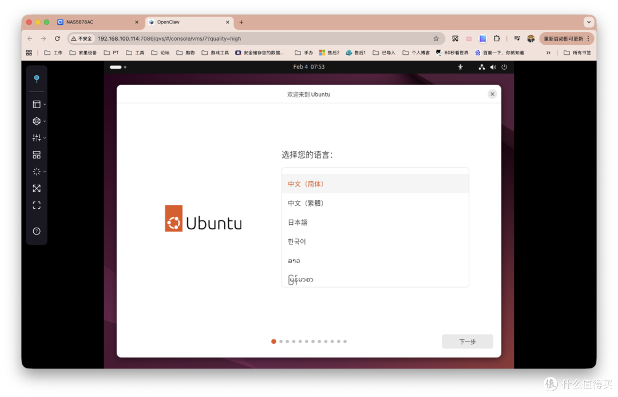Open the 60秒看世界 bookmark
The image size is (618, 397).
click(x=453, y=53)
